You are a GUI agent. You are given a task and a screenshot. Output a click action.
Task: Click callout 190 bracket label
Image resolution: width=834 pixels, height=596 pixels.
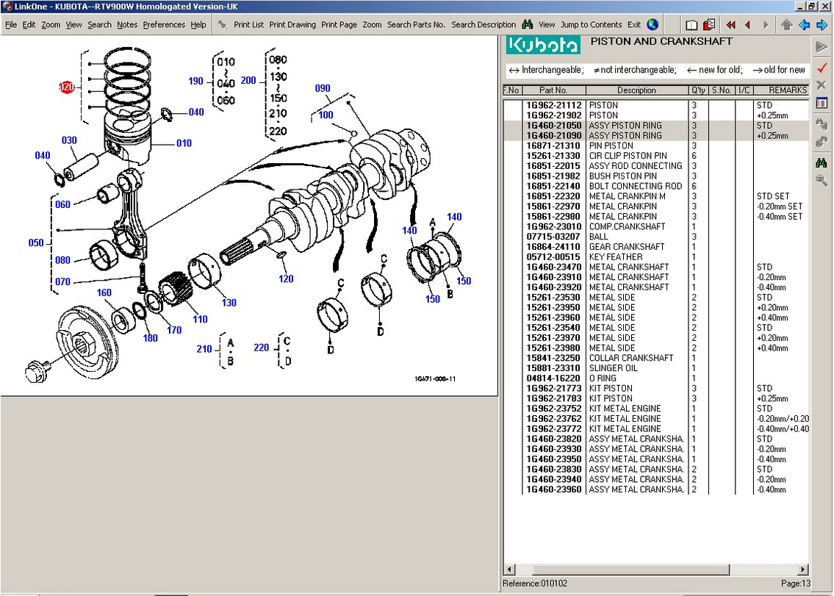point(195,81)
